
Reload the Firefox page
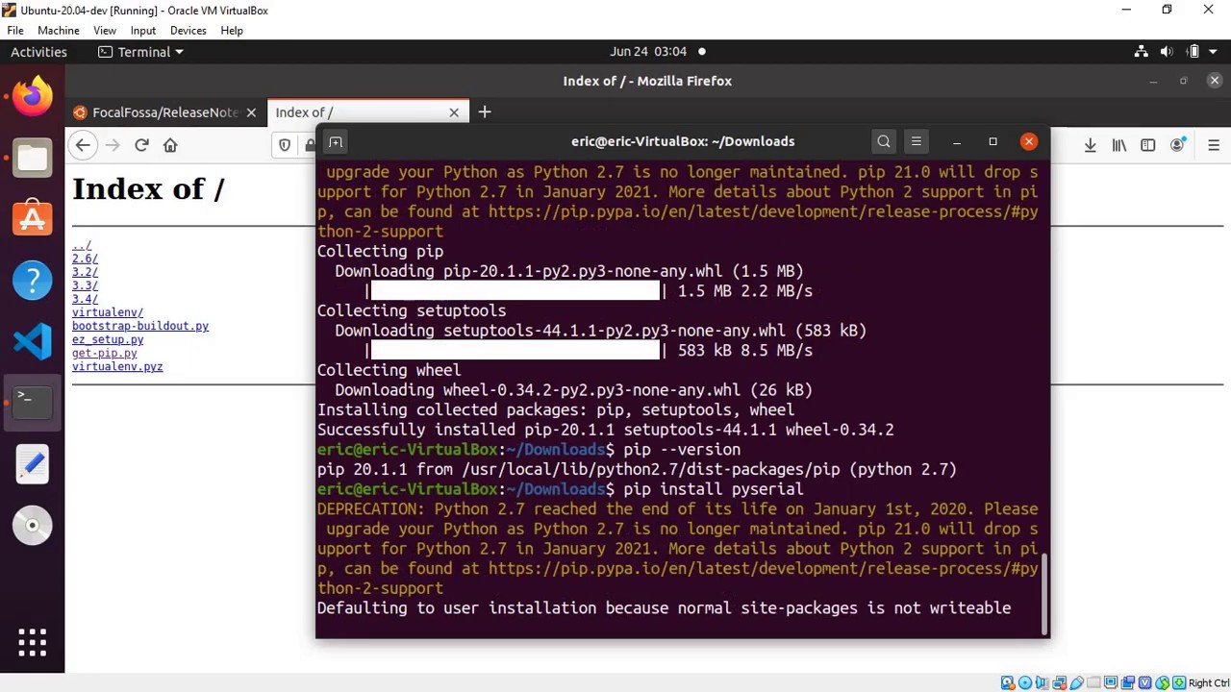pyautogui.click(x=141, y=145)
